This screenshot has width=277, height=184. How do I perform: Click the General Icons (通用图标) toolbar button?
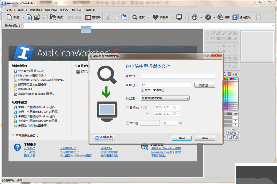click(x=235, y=17)
